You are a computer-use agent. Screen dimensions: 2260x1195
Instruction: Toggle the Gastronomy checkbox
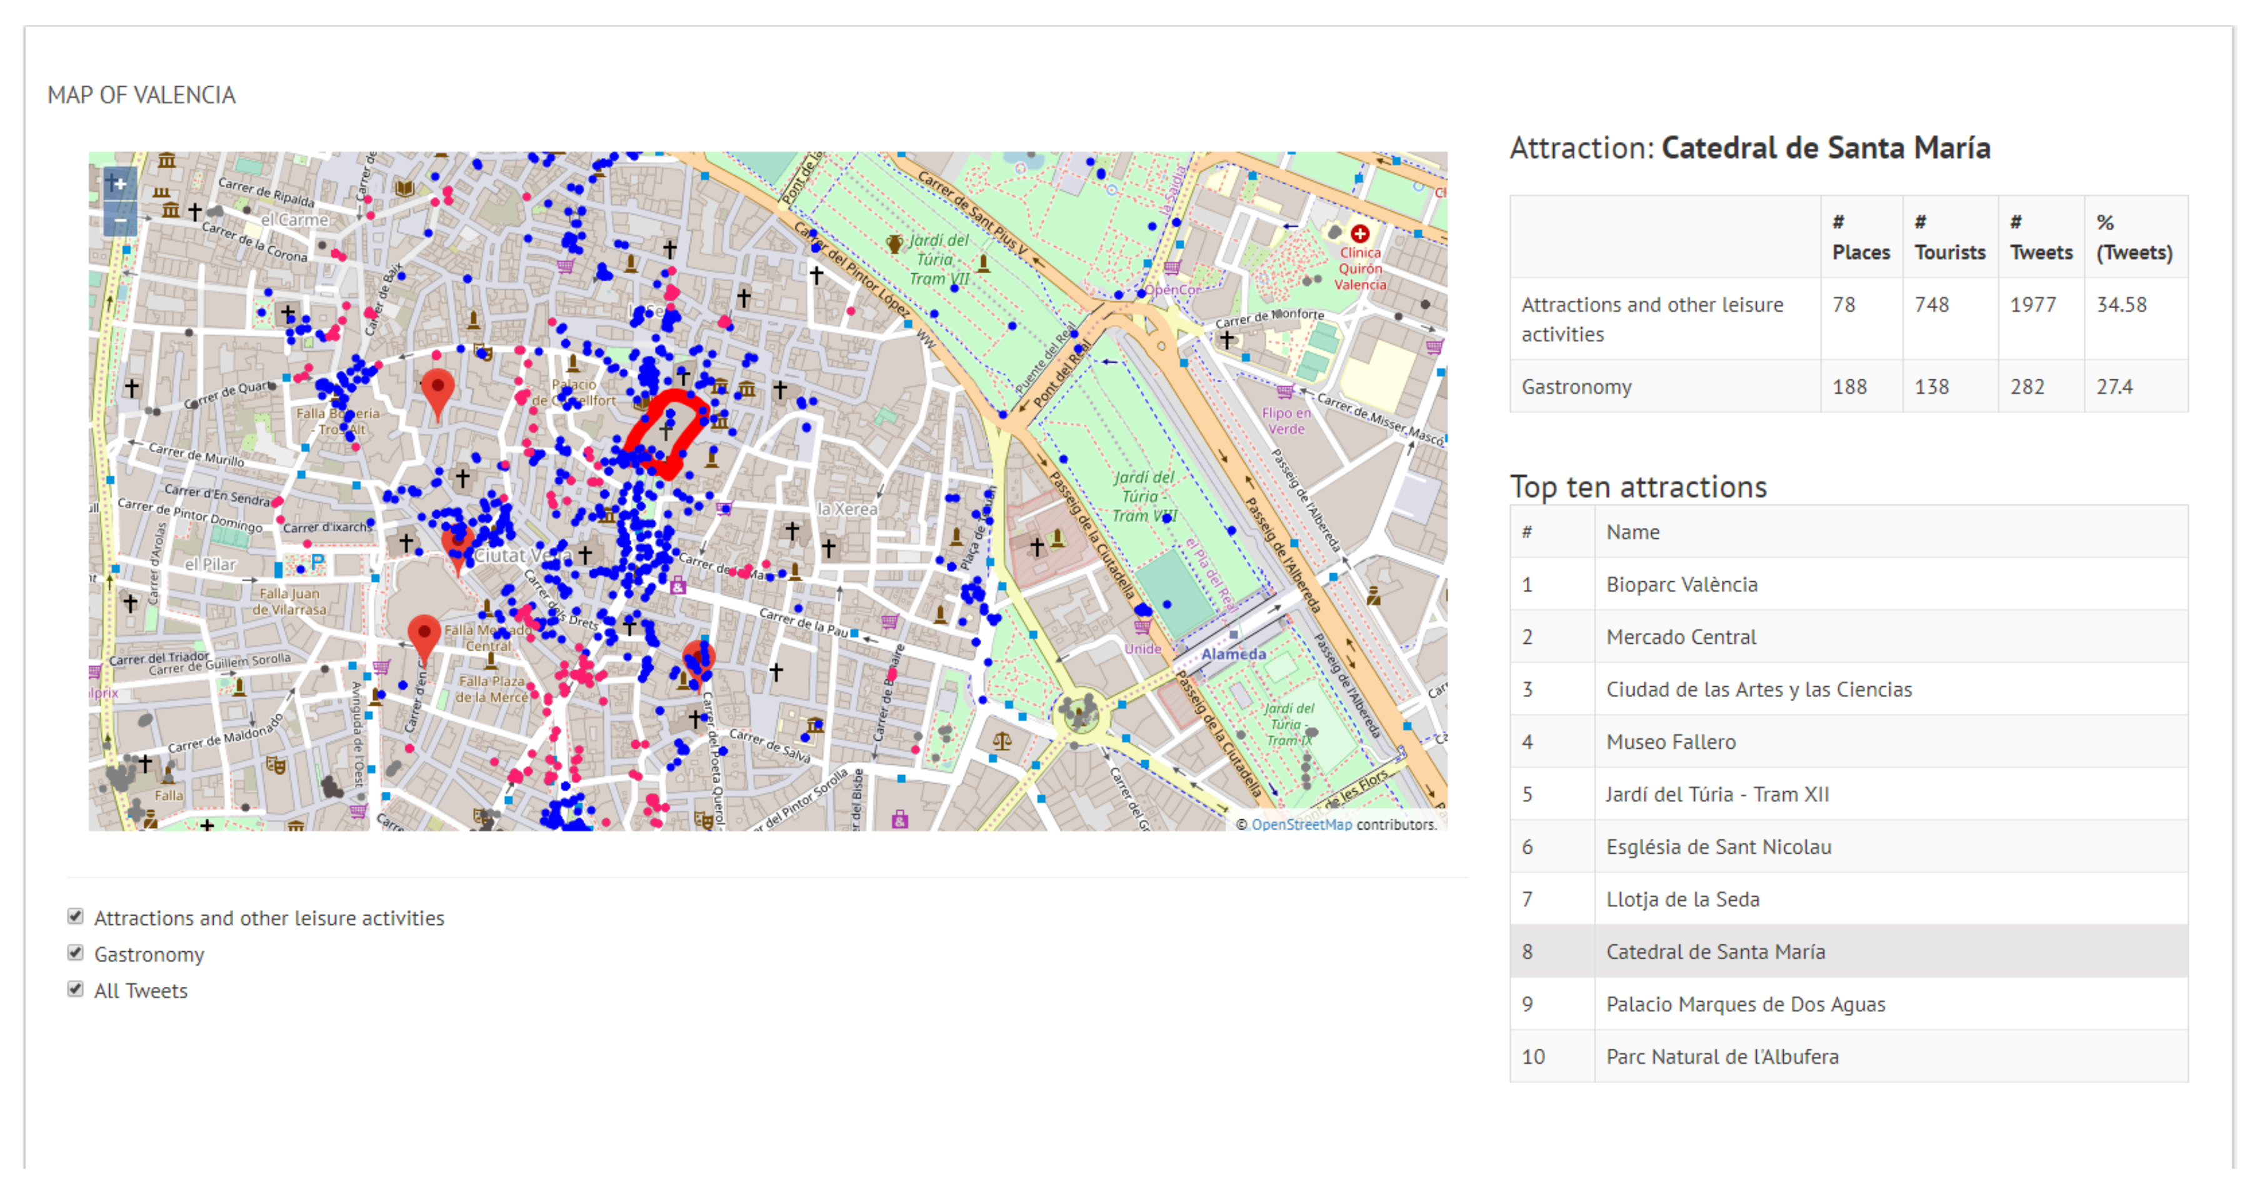(76, 953)
